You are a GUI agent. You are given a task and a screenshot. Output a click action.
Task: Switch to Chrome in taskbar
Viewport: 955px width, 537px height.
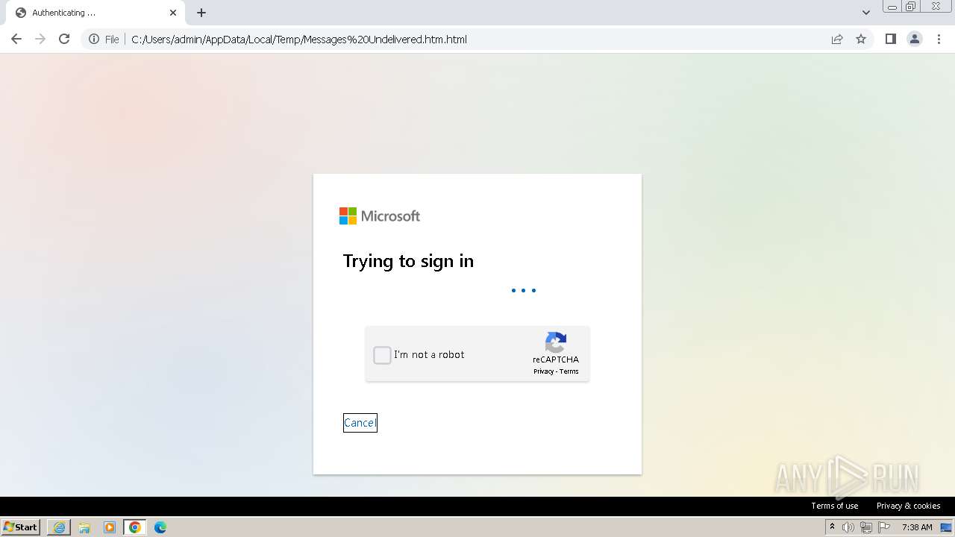pos(135,527)
